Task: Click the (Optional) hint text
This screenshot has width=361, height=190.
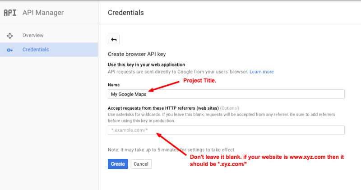Action: coord(230,108)
